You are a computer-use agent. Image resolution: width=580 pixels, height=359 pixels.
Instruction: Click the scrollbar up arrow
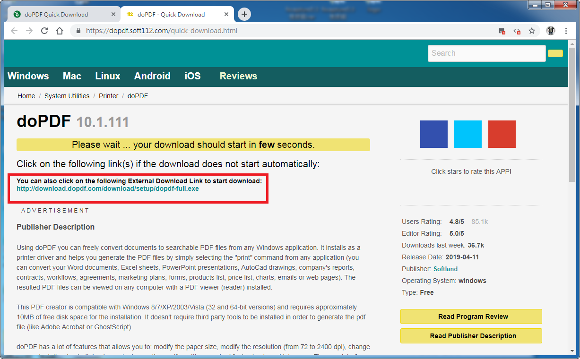(x=572, y=43)
